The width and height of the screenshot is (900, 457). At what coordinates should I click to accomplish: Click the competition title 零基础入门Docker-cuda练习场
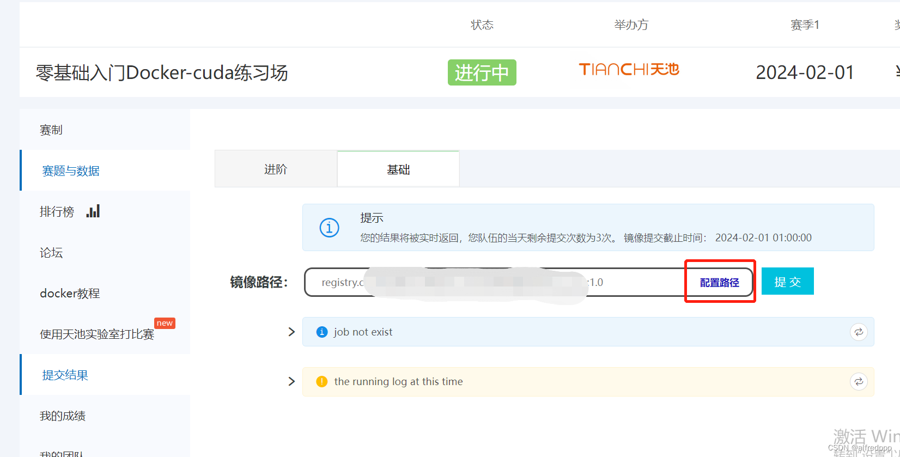(x=162, y=72)
